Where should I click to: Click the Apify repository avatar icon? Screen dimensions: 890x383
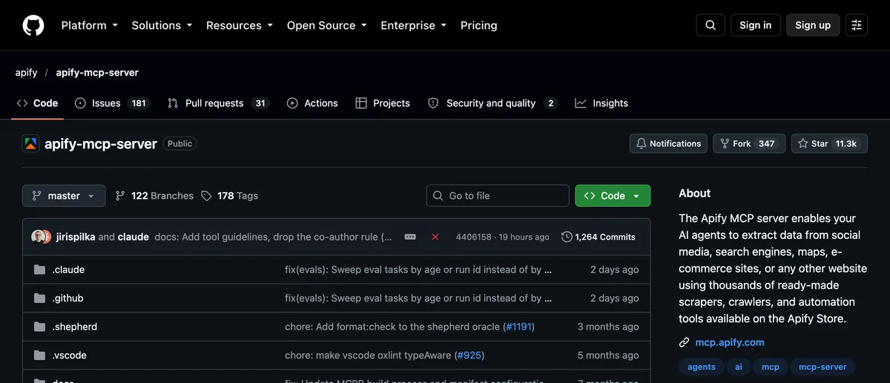tap(30, 144)
